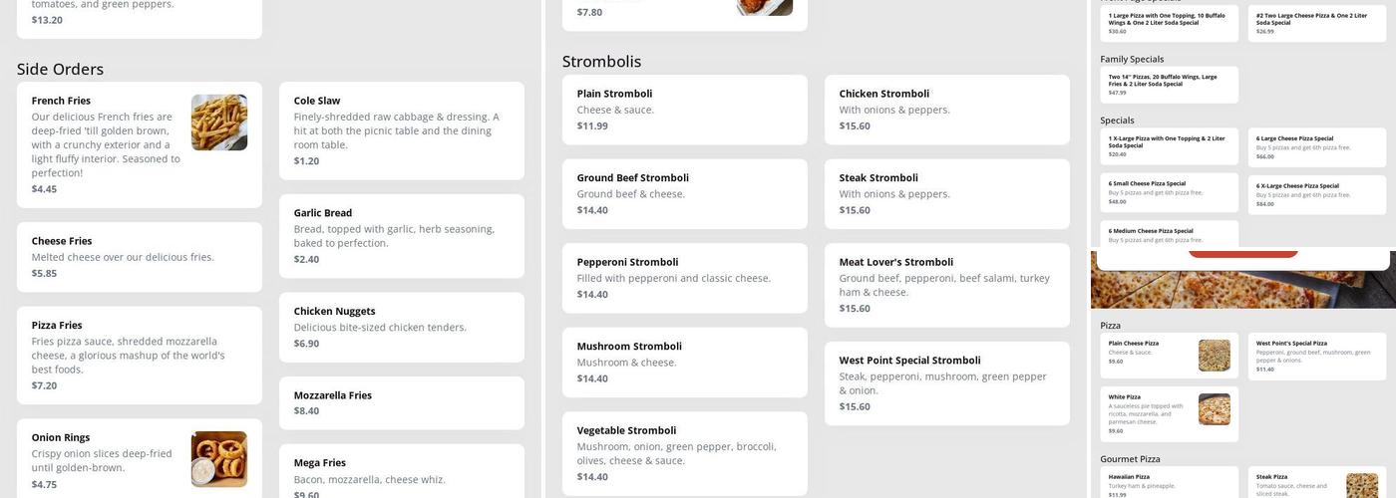Viewport: 1396px width, 498px height.
Task: Click the Onion Rings photo thumbnail
Action: pos(219,459)
